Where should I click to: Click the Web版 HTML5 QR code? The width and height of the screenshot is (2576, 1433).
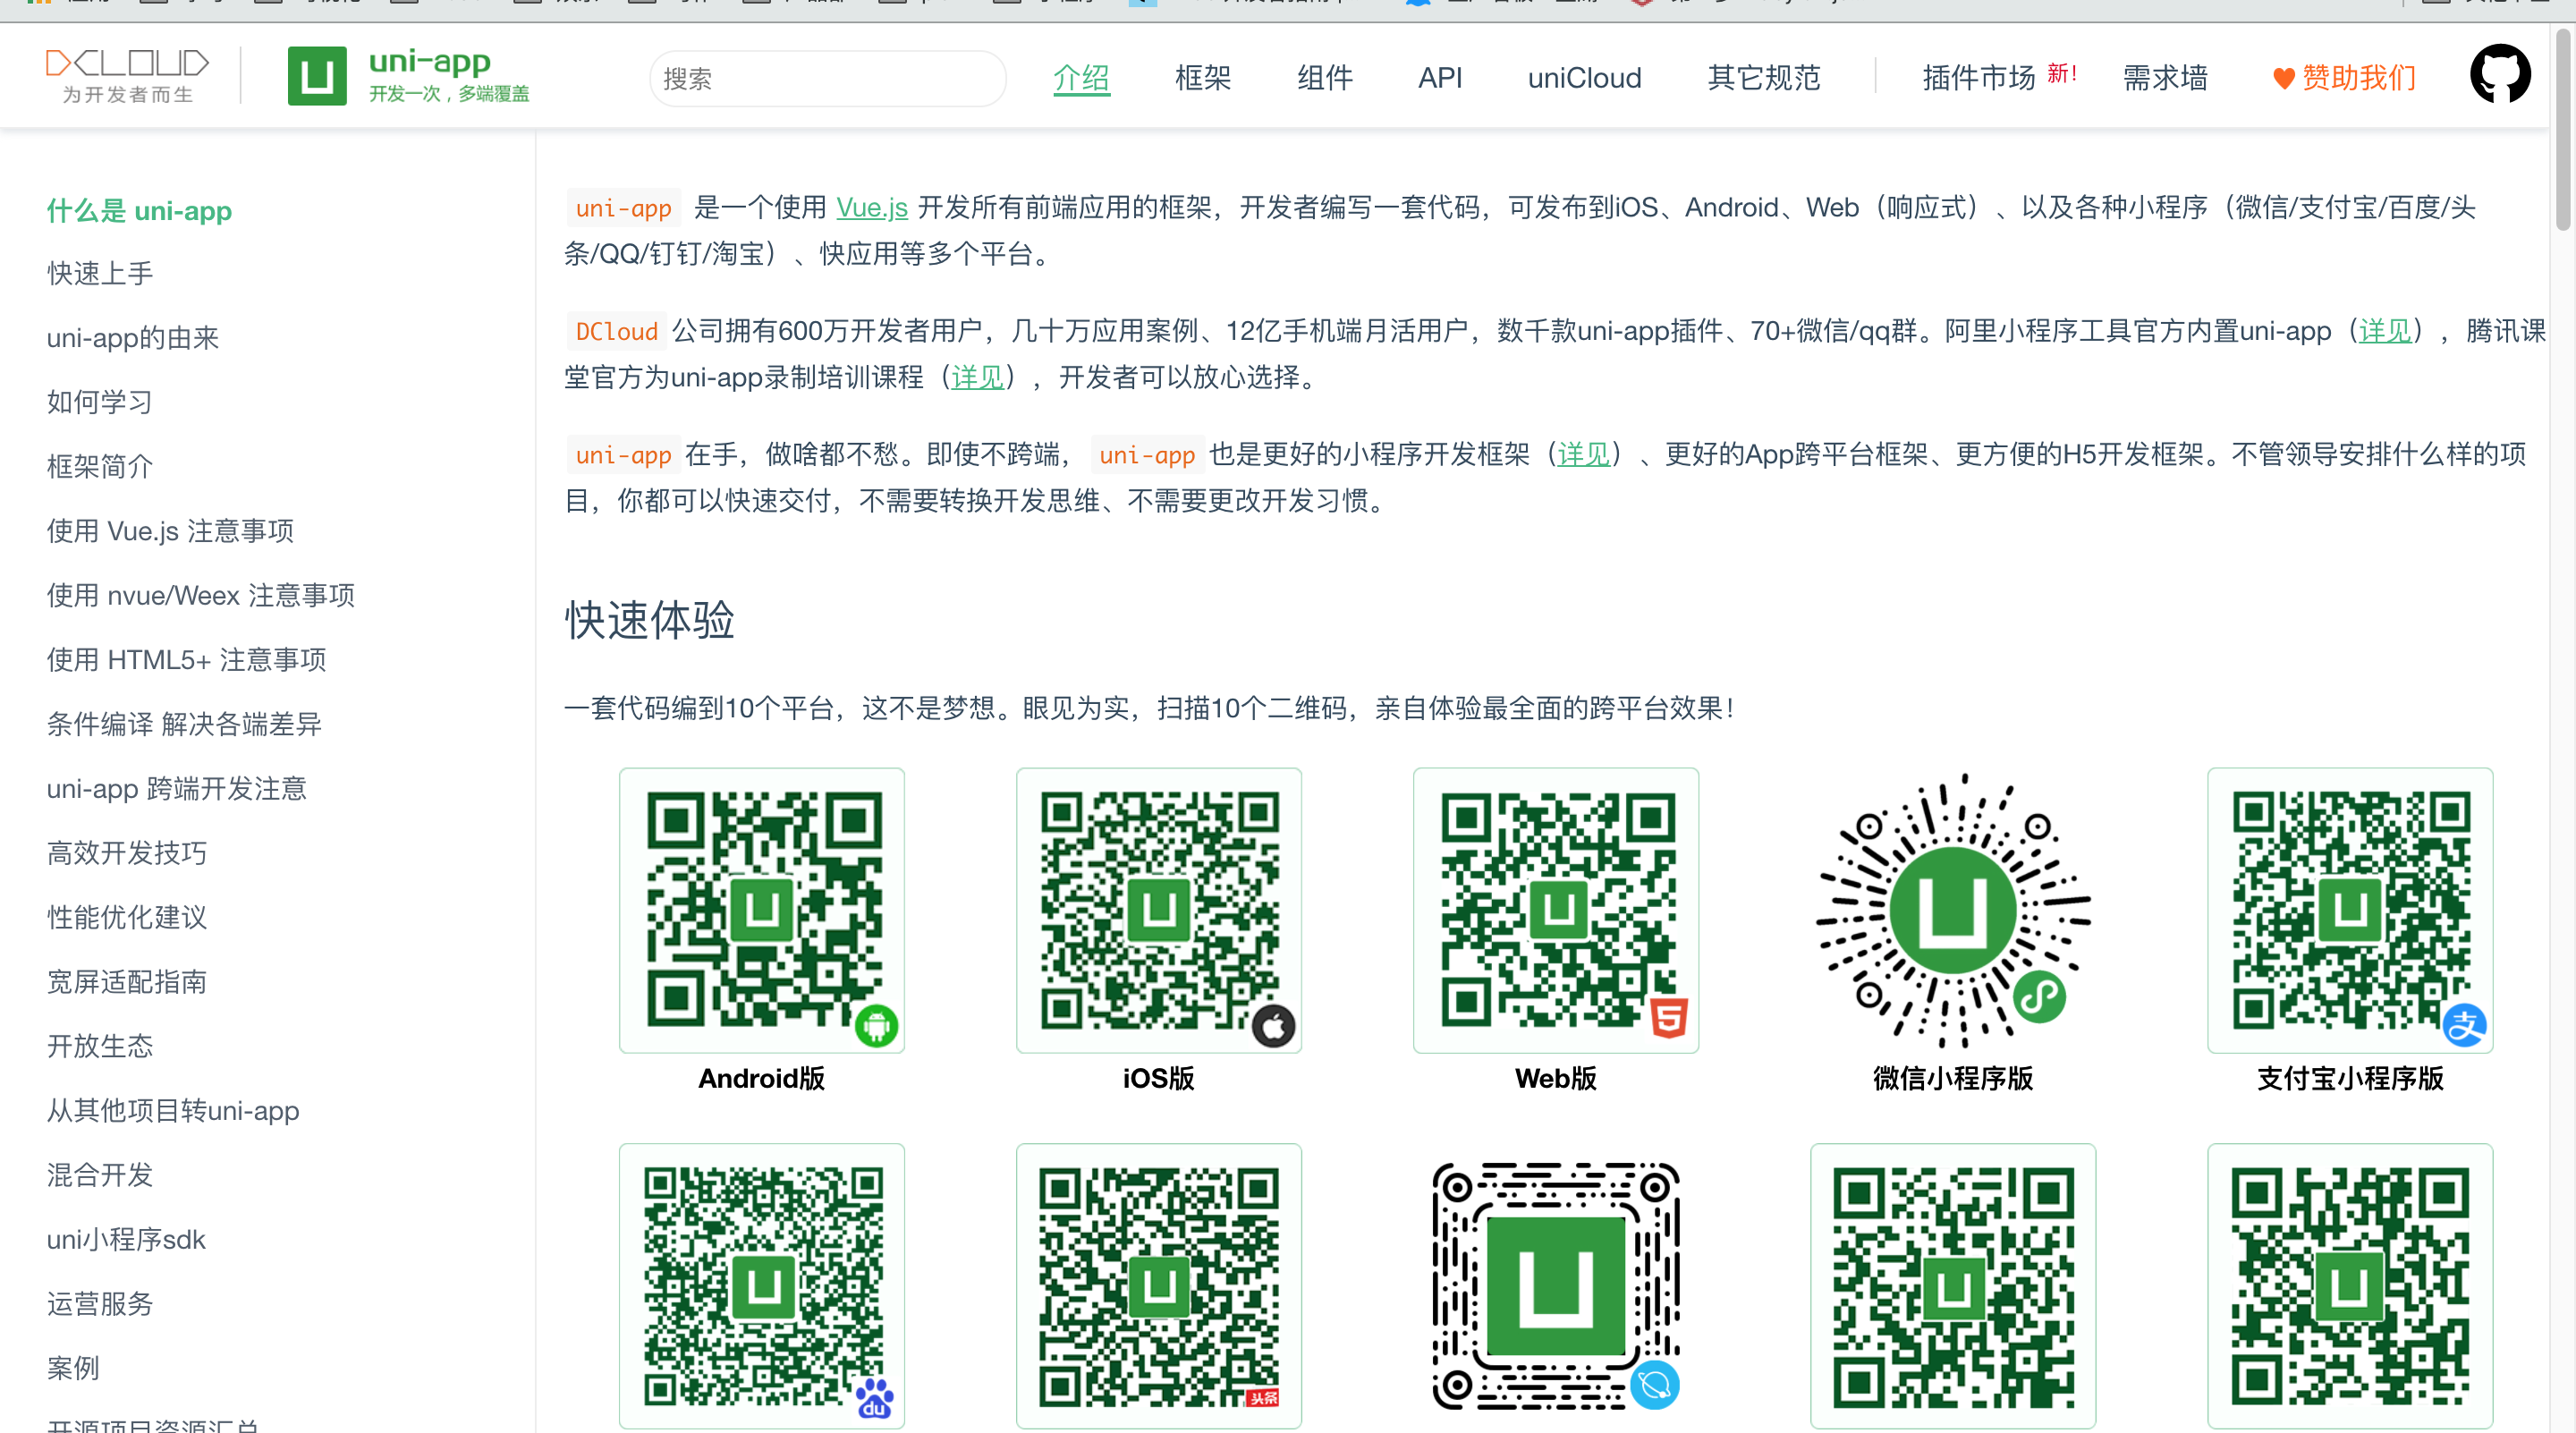(1555, 909)
